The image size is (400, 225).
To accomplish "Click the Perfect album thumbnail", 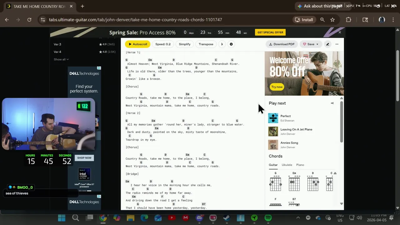I will pyautogui.click(x=273, y=118).
